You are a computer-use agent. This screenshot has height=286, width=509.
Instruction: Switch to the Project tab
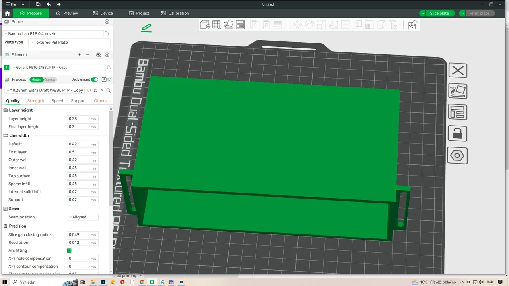(x=139, y=13)
